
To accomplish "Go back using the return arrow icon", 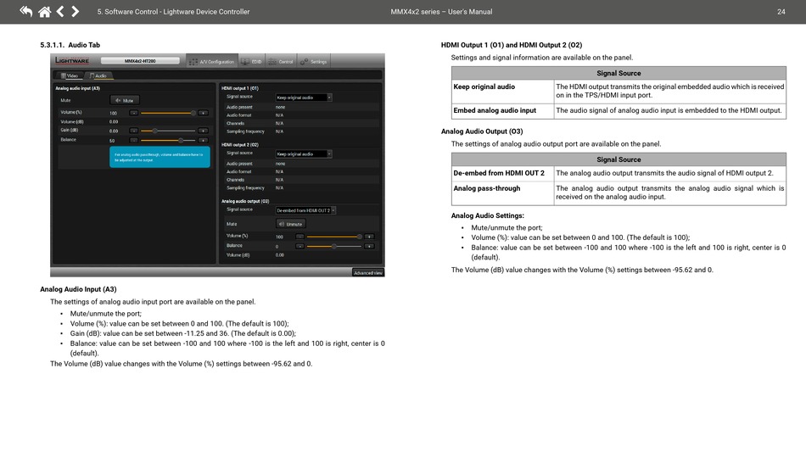I will point(25,11).
